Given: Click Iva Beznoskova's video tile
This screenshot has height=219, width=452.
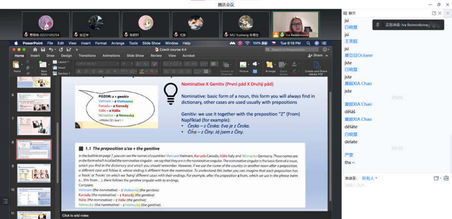Looking at the screenshot, I should [296, 25].
